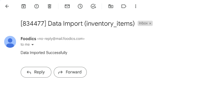
Task: Snooze this email with the clock icon
Action: click(x=80, y=6)
